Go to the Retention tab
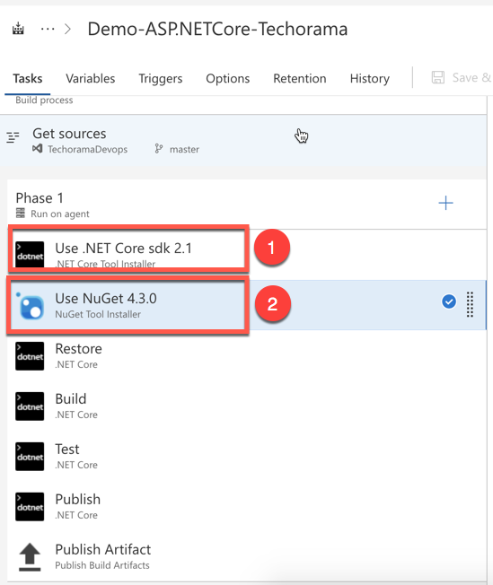The width and height of the screenshot is (493, 585). point(300,78)
